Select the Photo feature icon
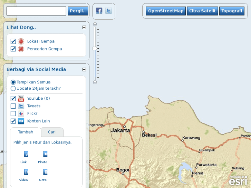 pos(45,154)
